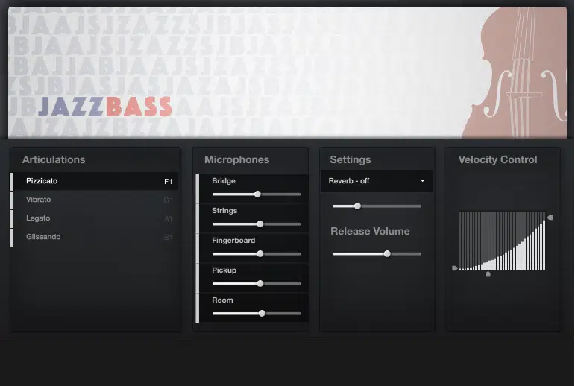Click the velocity curve bar graph
This screenshot has height=386, width=575.
tap(502, 241)
